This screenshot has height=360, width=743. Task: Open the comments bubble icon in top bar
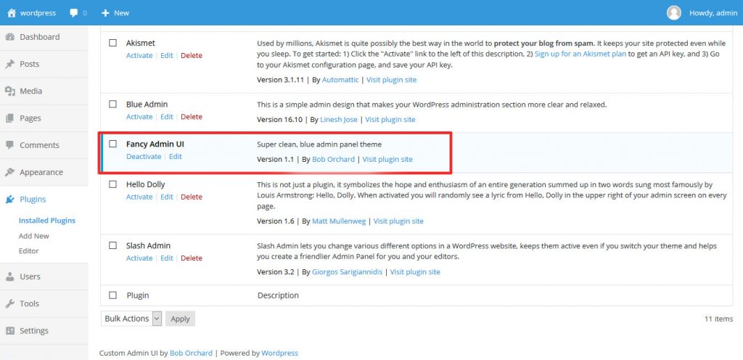click(x=74, y=13)
